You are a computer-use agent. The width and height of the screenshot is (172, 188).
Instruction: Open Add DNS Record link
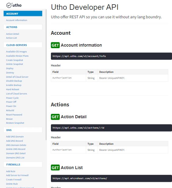[x=14, y=141]
